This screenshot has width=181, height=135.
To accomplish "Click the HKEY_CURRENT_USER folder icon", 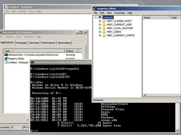I will click(x=104, y=25).
